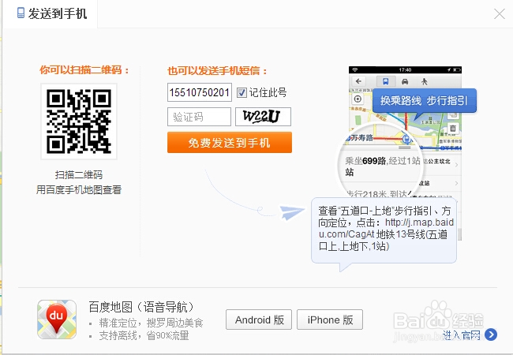Close the send-to-phone dialog
This screenshot has width=513, height=355.
point(500,13)
